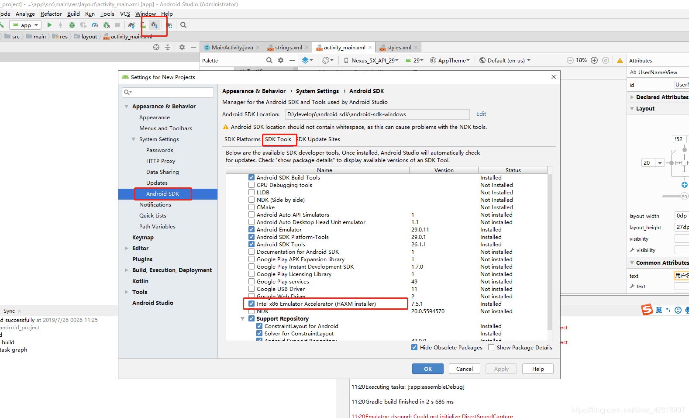This screenshot has height=418, width=689.
Task: Click the SDK tools list vertical scrollbar
Action: 550,251
